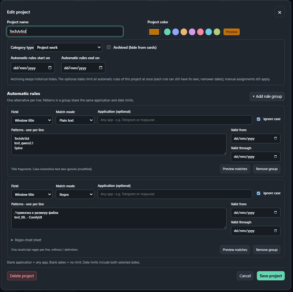293x292 pixels.
Task: Pick the green color swatch
Action: 167,32
